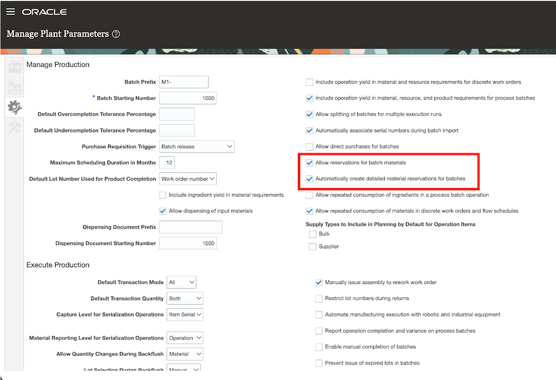Screen dimensions: 556x380
Task: Select the active gear wrench sidebar icon
Action: click(x=15, y=107)
